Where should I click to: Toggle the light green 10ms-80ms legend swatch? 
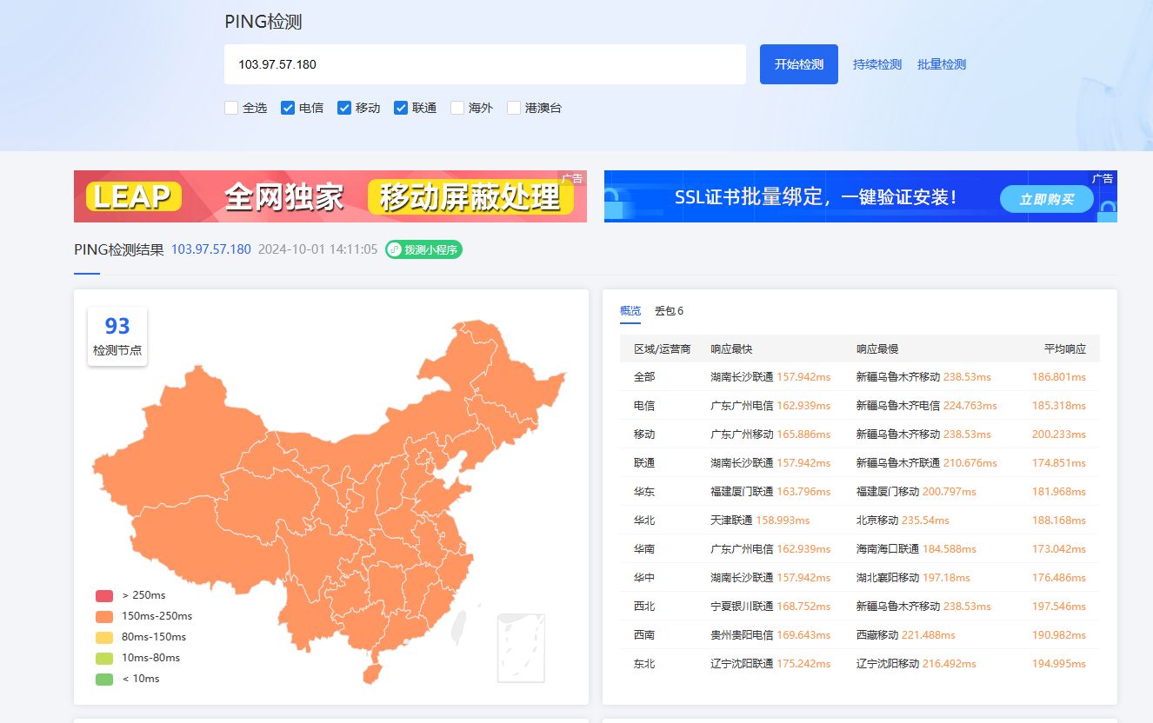[x=104, y=658]
